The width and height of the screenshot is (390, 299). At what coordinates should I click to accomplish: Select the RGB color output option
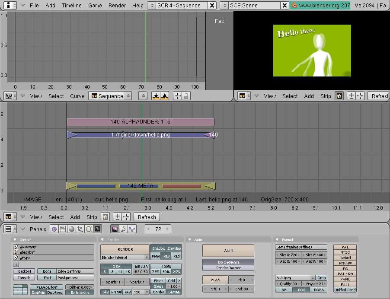click(301, 290)
